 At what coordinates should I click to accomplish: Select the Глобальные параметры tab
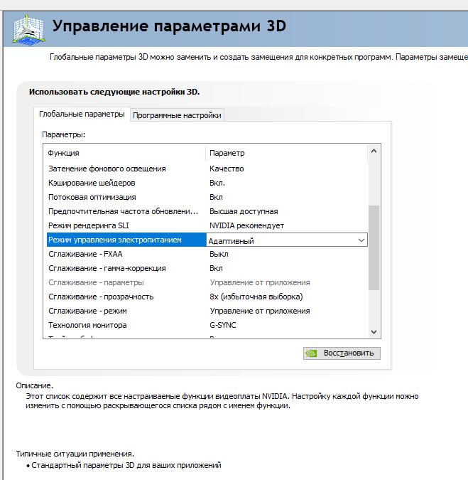pyautogui.click(x=82, y=114)
